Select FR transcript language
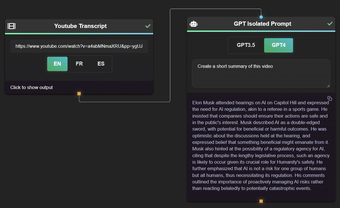Viewport: 340px width, 208px height. [x=79, y=64]
